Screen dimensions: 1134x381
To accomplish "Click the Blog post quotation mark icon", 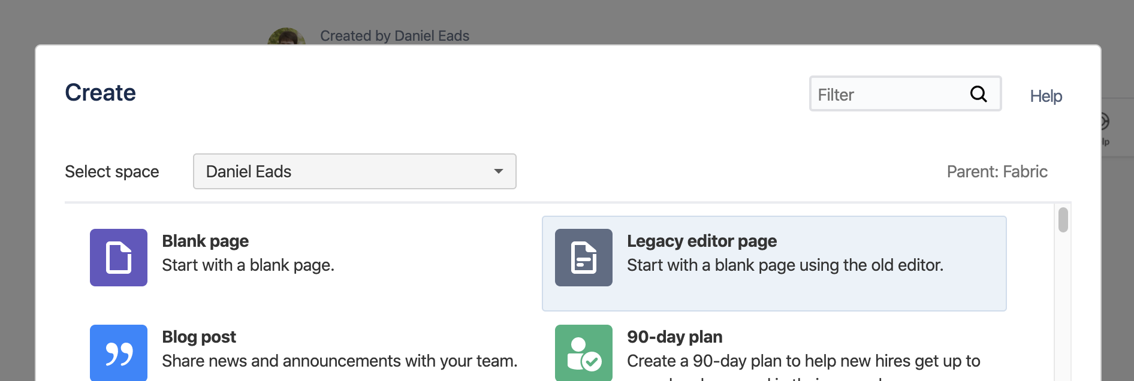I will point(118,353).
